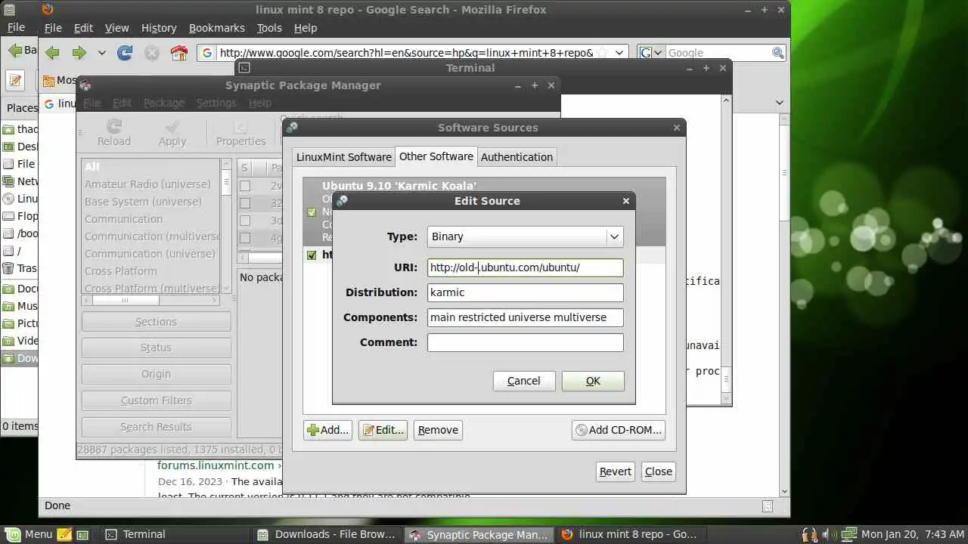Click the network connection tray icon
The image size is (968, 544).
tap(849, 534)
